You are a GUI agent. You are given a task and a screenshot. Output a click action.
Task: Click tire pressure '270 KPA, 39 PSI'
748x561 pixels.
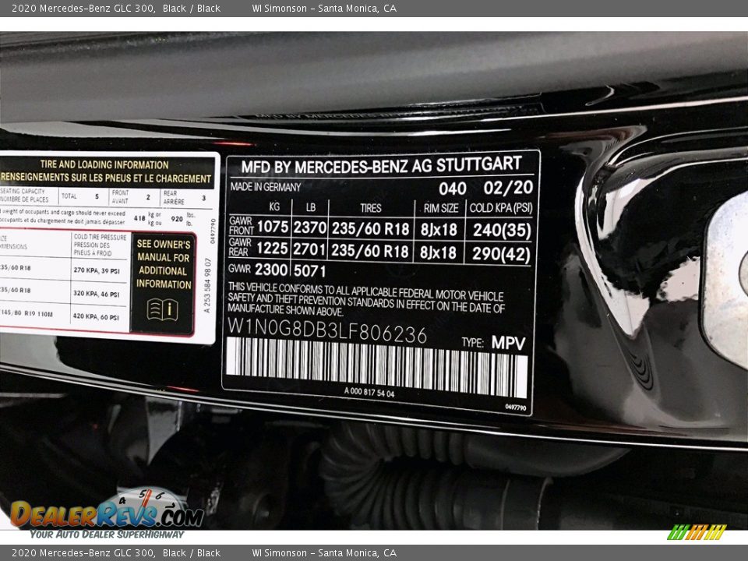[97, 270]
